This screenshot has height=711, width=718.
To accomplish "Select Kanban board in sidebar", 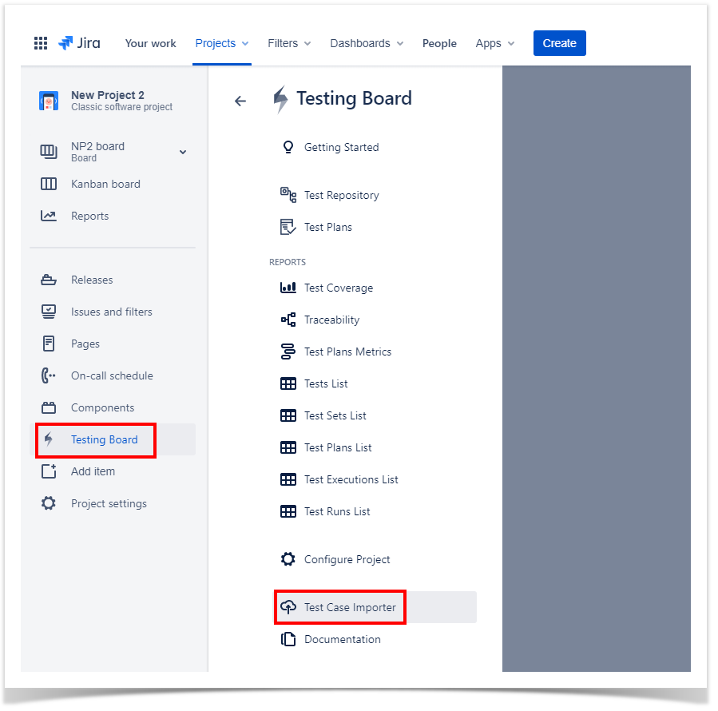I will click(x=105, y=184).
